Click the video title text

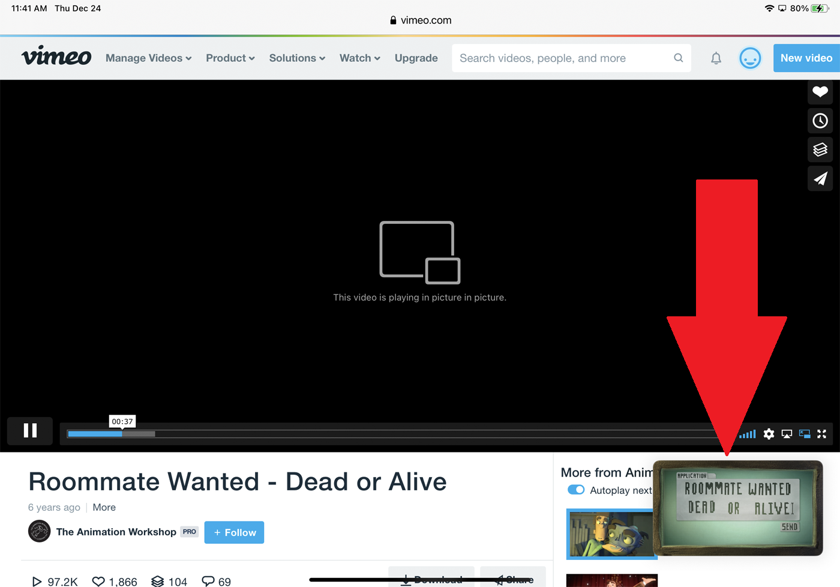238,481
